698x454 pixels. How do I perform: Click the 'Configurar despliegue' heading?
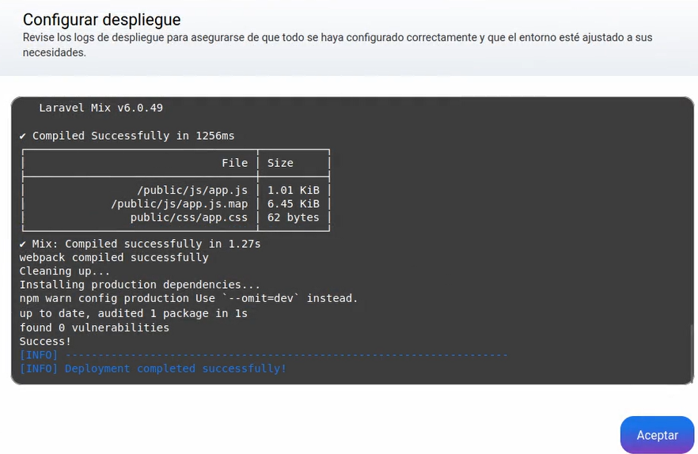pos(101,20)
